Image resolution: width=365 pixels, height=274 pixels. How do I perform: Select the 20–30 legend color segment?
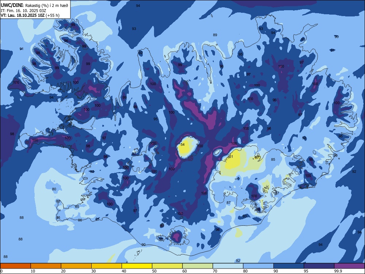(x=76, y=266)
